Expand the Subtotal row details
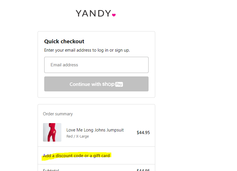237x171 pixels. (51, 170)
